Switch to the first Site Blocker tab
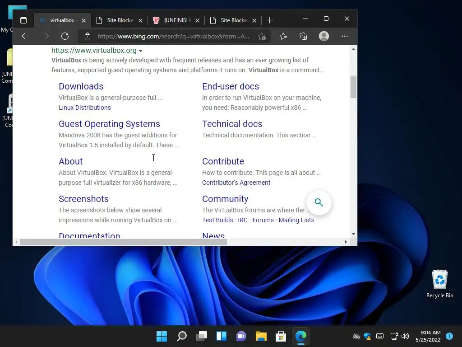Viewport: 462px width, 347px height. 120,20
